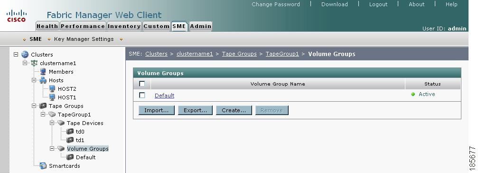Go to Tape Groups in the breadcrumb

pyautogui.click(x=239, y=54)
